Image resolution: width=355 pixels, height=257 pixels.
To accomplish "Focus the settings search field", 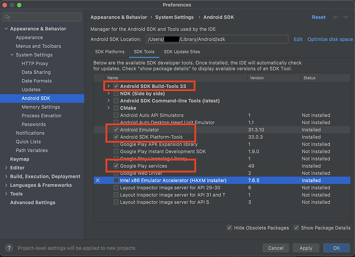I will 42,17.
